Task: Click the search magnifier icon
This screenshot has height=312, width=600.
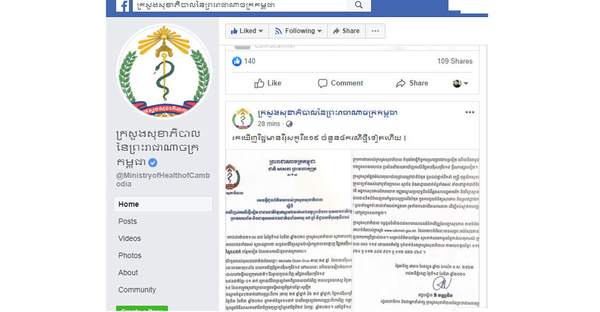Action: click(x=359, y=5)
